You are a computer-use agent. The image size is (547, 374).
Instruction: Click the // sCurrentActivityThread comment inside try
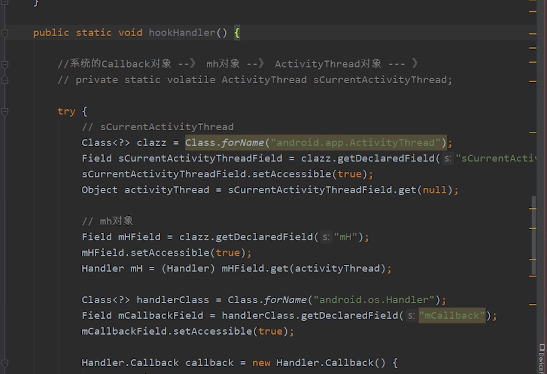click(158, 127)
